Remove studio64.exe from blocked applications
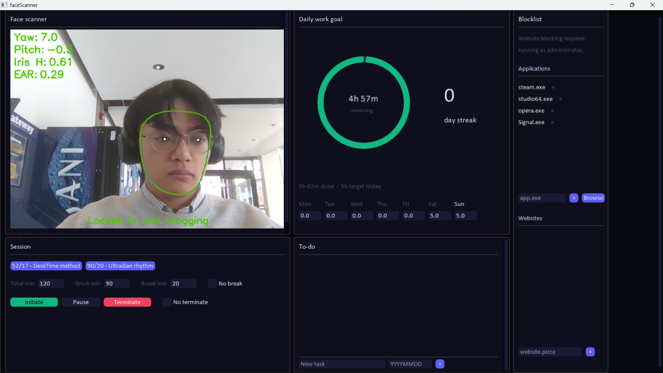 (560, 99)
